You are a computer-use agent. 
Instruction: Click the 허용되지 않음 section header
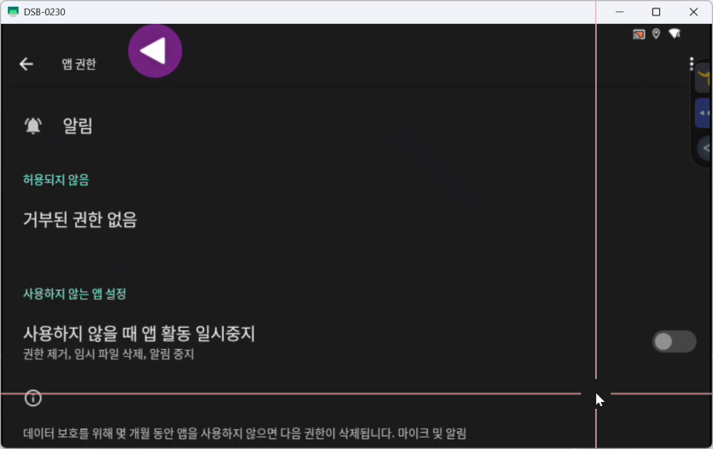tap(56, 180)
